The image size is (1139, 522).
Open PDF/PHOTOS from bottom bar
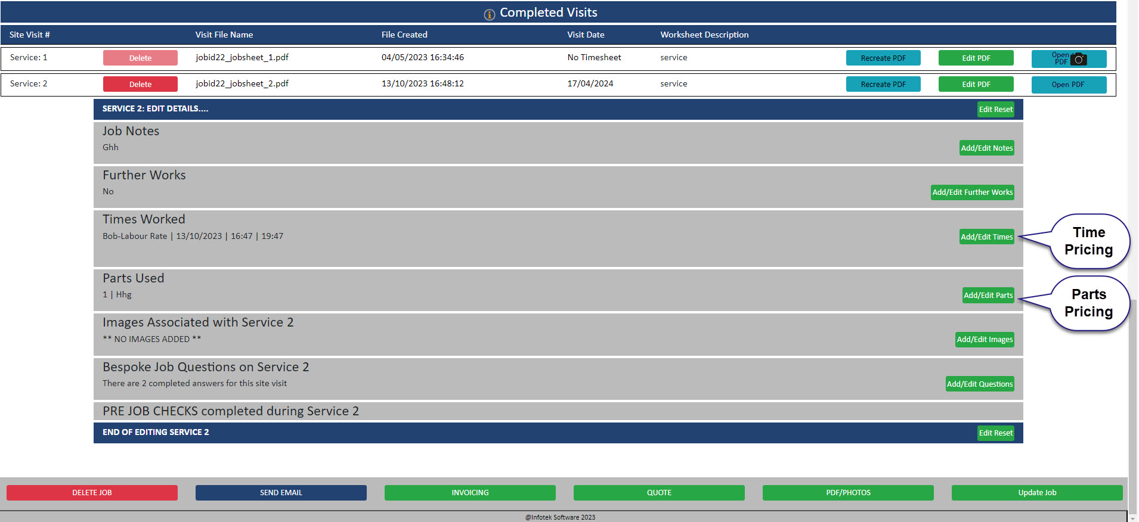pos(848,492)
